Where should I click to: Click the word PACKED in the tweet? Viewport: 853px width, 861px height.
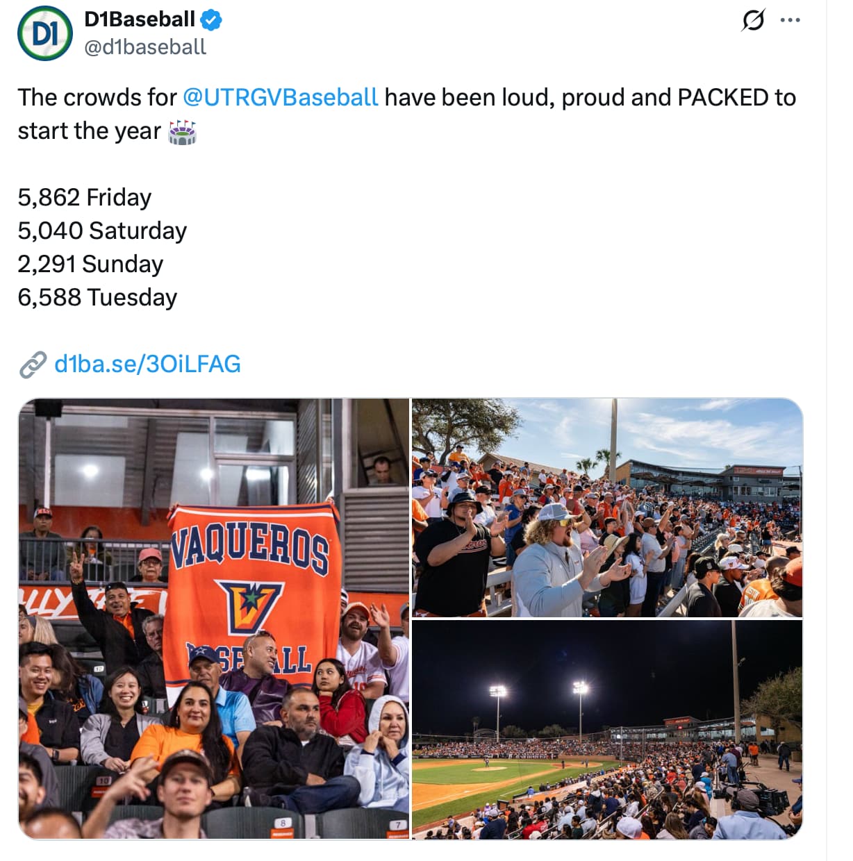tap(722, 97)
